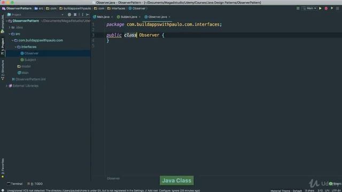This screenshot has height=192, width=342.
Task: Click Observer breadcrumb below editor
Action: (113, 178)
